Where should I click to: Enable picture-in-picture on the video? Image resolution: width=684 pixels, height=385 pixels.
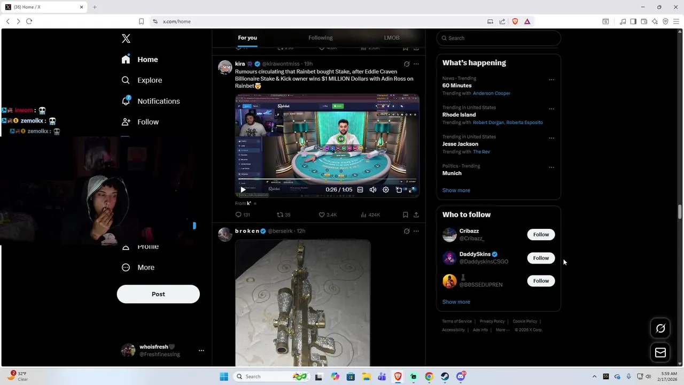pos(399,190)
